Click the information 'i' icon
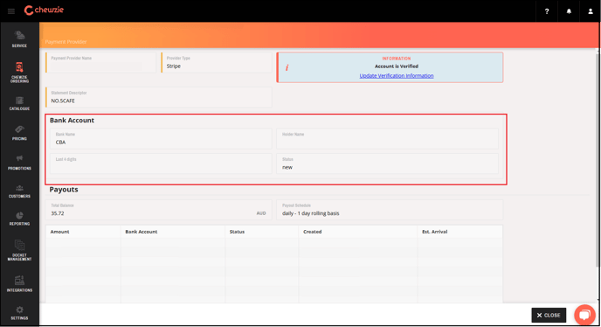 pyautogui.click(x=287, y=68)
